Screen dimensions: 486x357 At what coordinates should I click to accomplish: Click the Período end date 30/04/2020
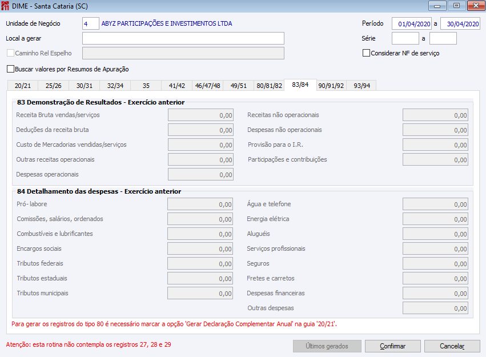click(x=460, y=23)
